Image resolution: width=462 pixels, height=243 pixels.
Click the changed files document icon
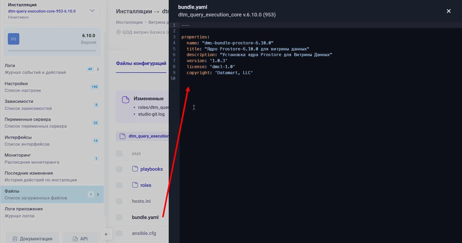[126, 100]
